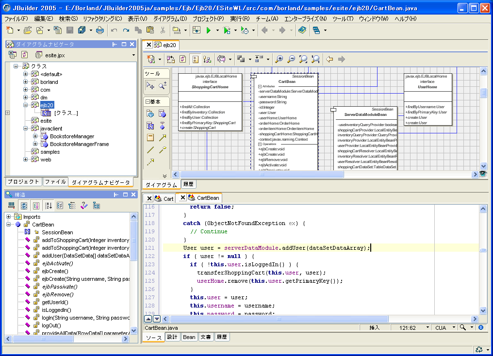Switch to the プロジェクト tab
493x356 pixels.
click(23, 181)
